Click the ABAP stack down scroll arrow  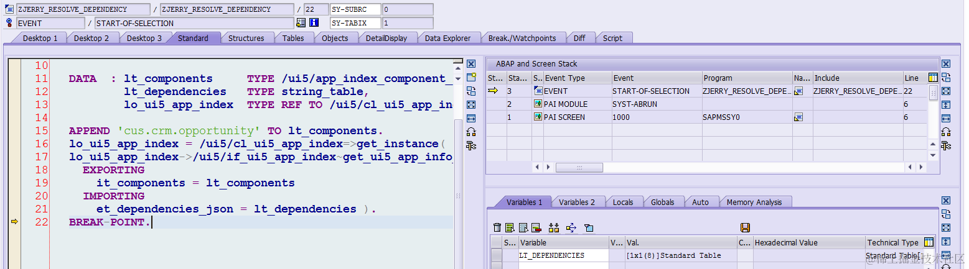coord(933,155)
